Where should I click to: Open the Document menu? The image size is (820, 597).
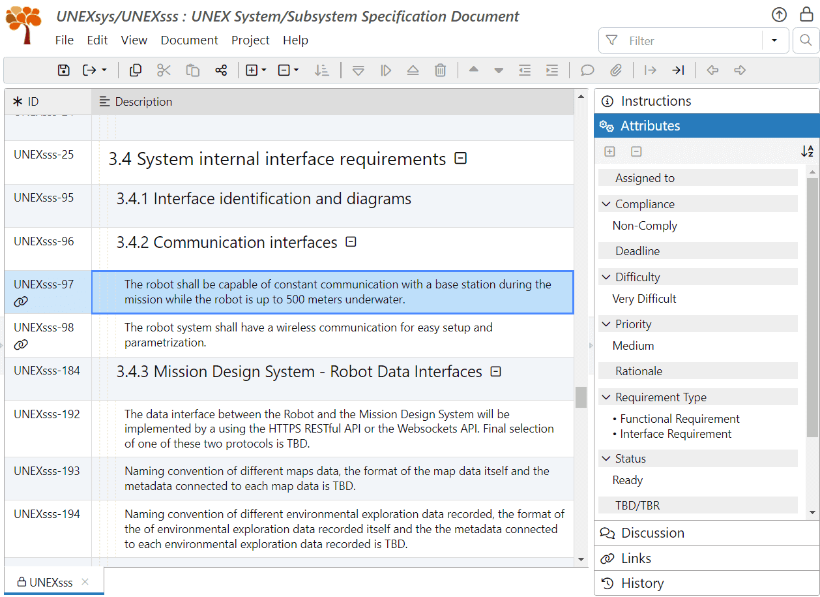tap(190, 40)
